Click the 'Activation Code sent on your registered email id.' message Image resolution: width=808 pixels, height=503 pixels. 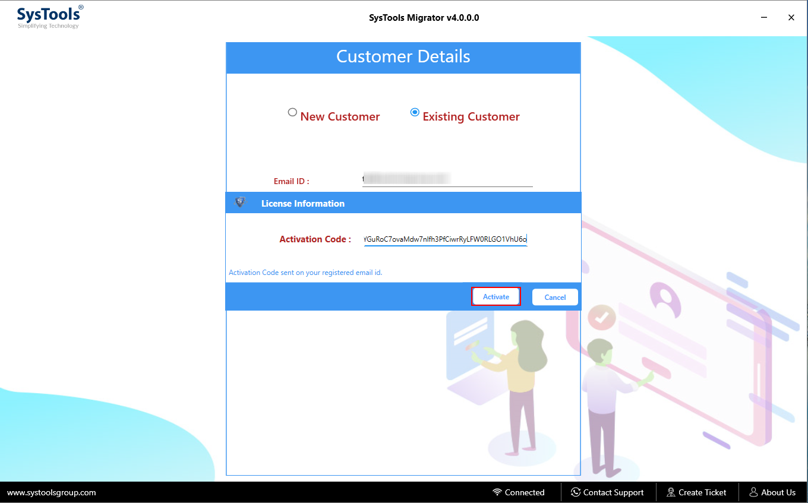(x=305, y=273)
